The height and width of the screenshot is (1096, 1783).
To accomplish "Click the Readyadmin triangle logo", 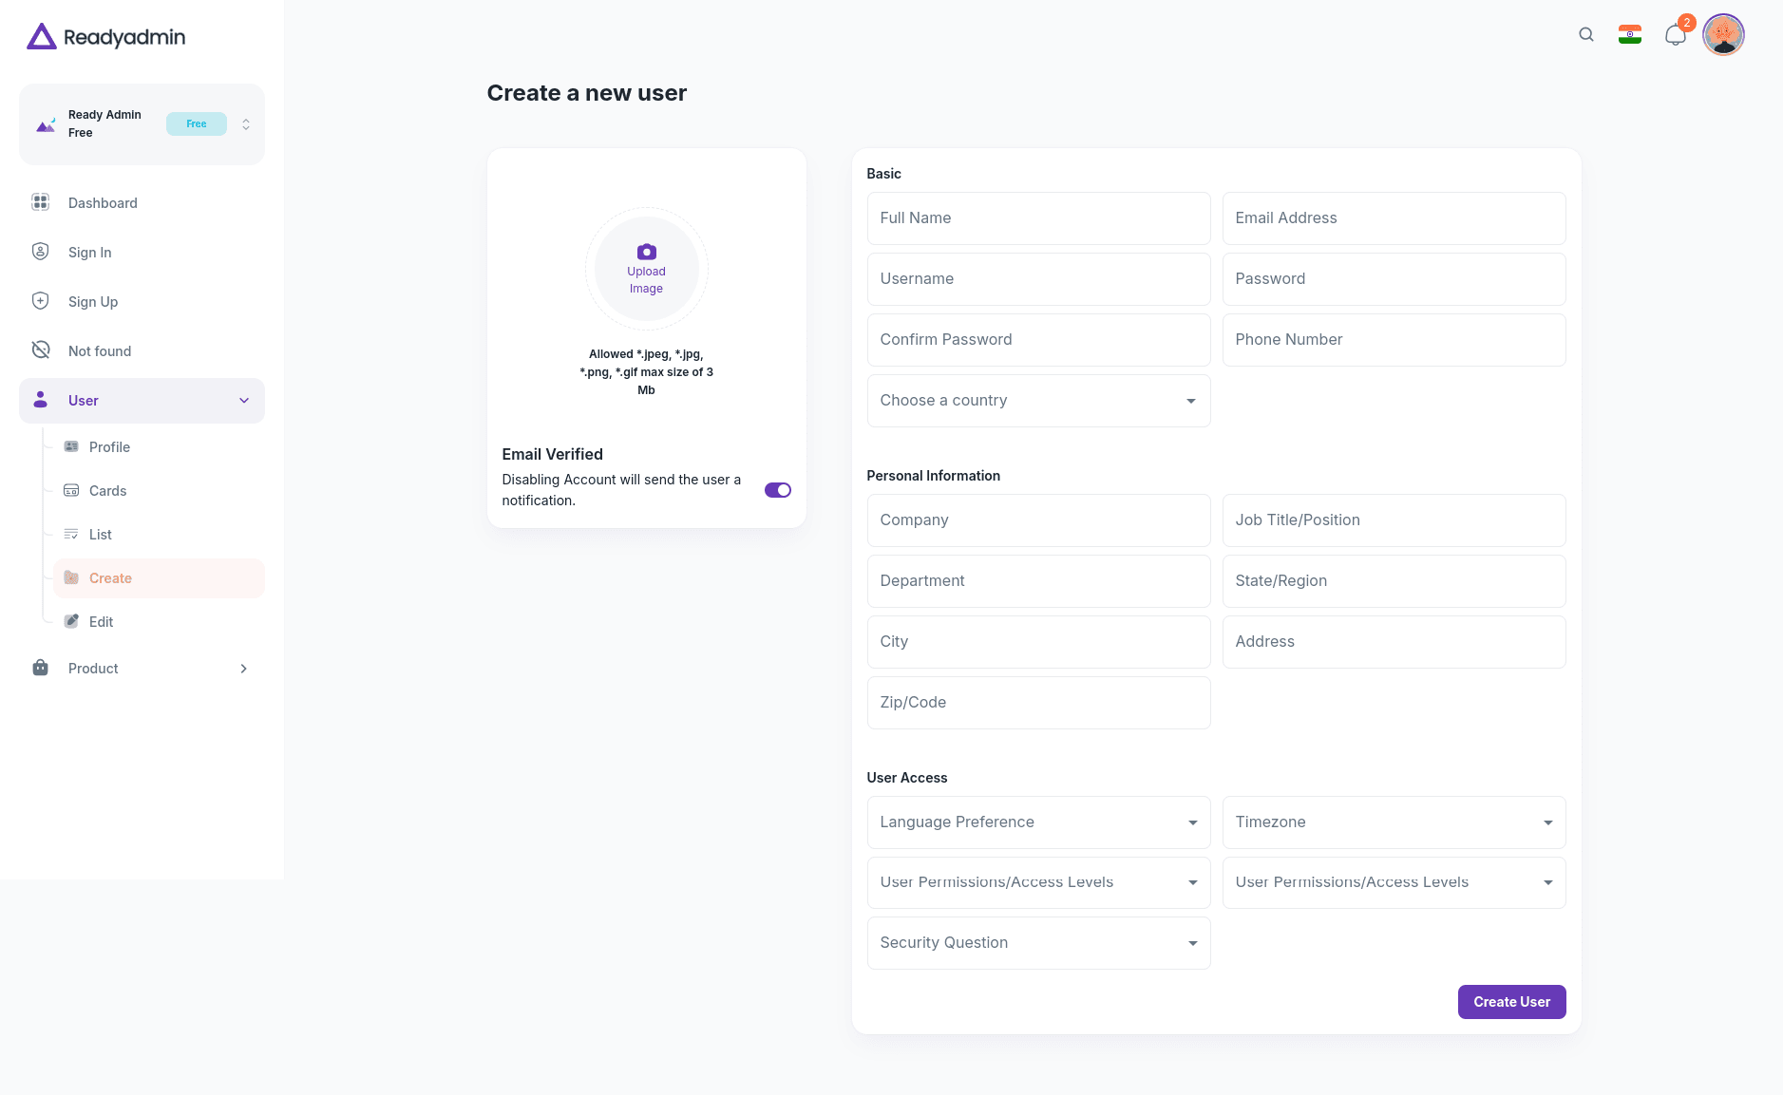I will click(x=40, y=36).
